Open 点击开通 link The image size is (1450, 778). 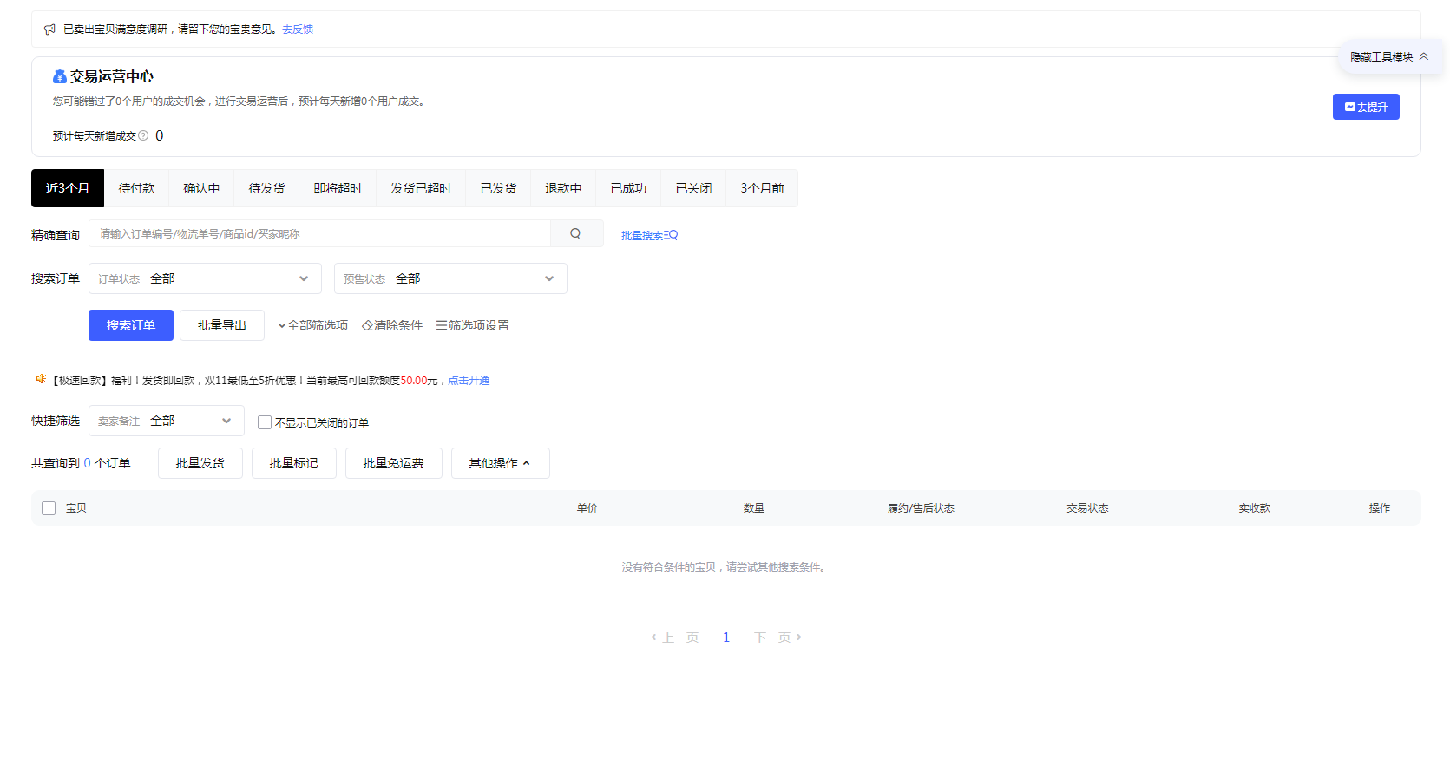pos(469,380)
